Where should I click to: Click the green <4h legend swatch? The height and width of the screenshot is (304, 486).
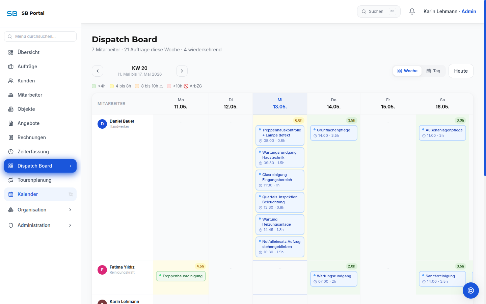click(x=94, y=86)
